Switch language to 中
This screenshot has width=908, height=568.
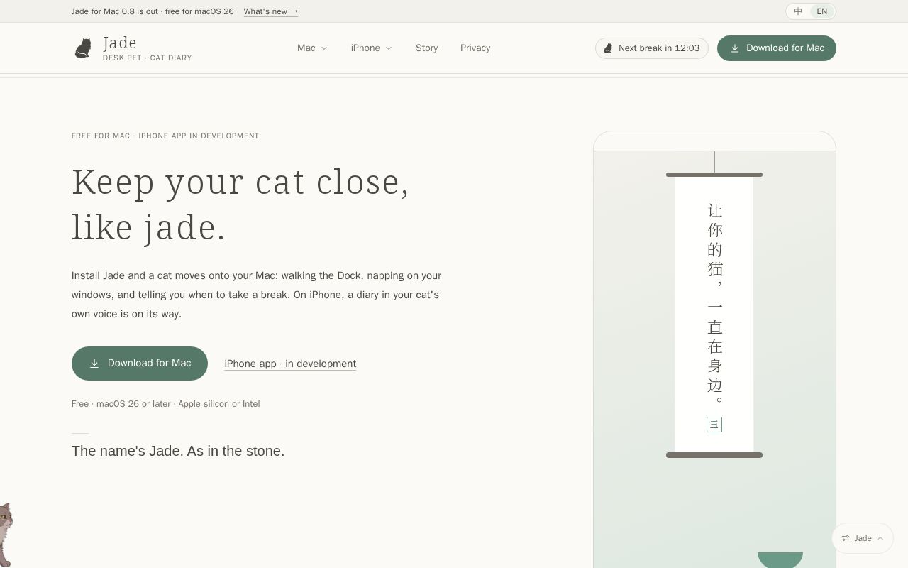pyautogui.click(x=798, y=11)
